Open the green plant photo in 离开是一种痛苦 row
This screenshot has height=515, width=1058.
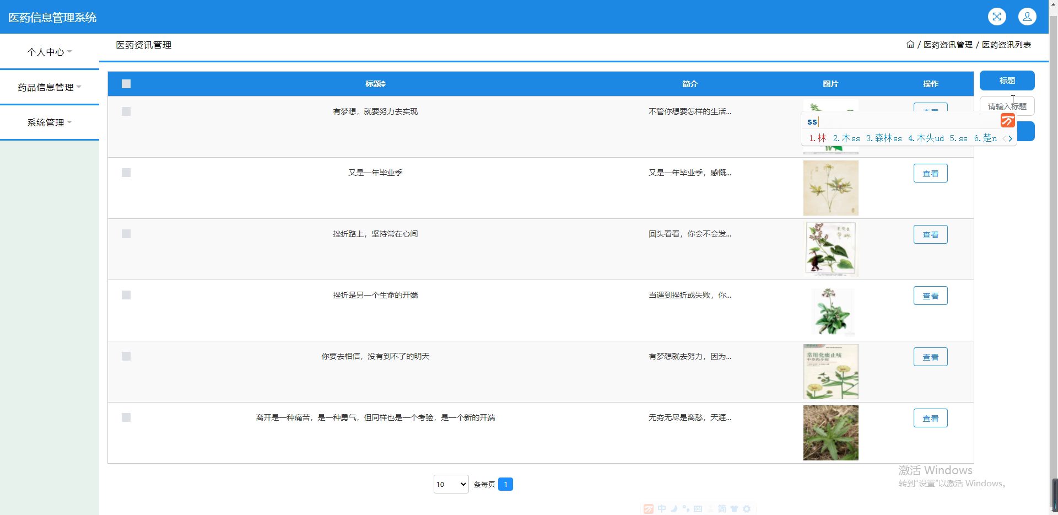(830, 433)
